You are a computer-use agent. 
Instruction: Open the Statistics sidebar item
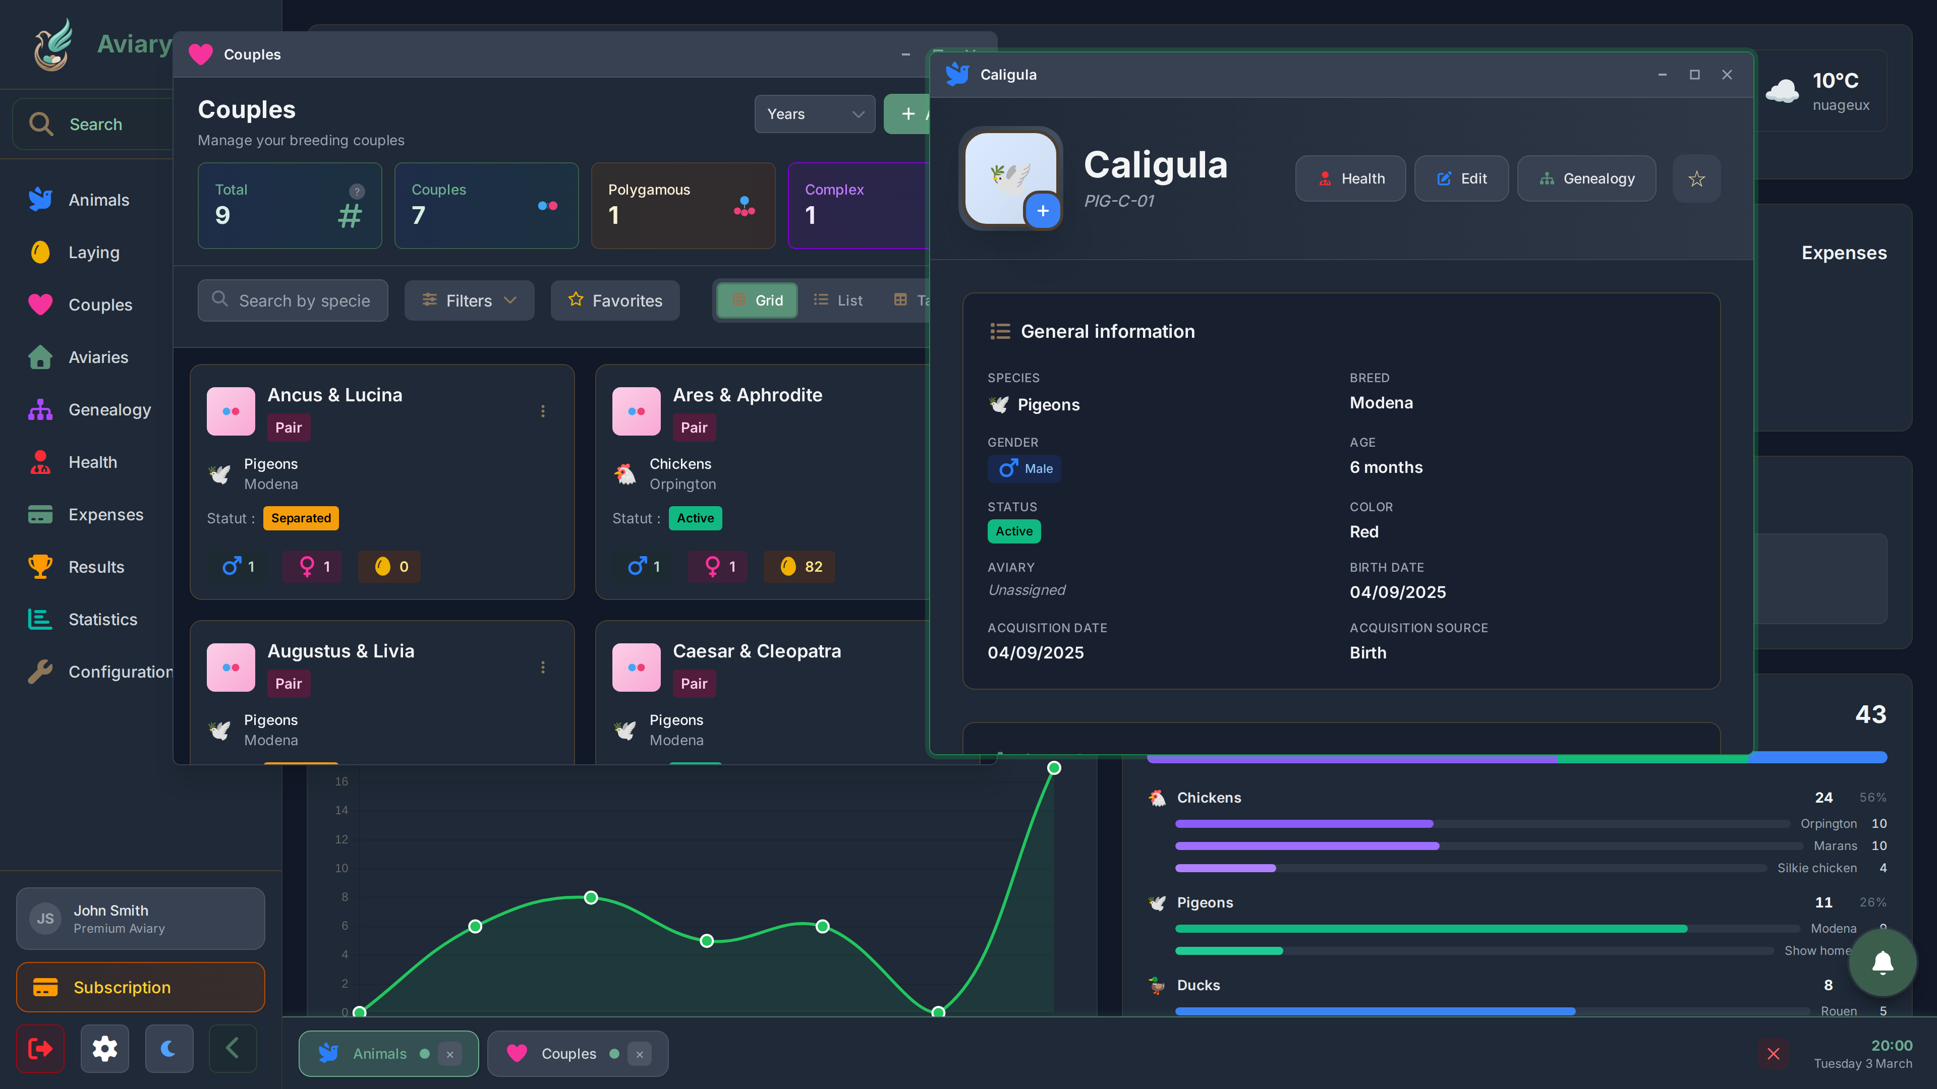(x=102, y=619)
